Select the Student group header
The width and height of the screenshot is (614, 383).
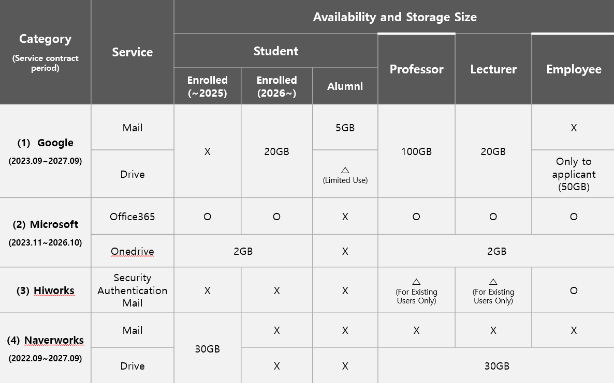(276, 51)
